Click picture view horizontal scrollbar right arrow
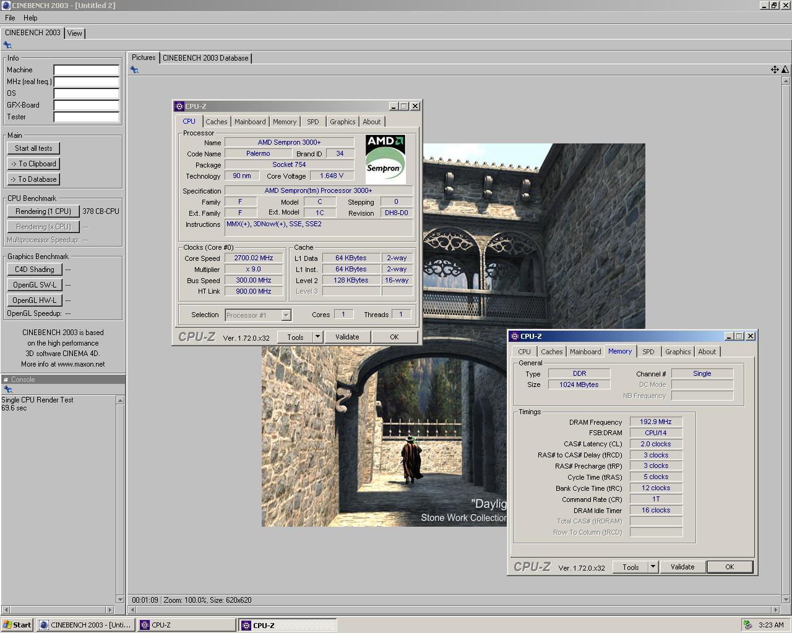 pyautogui.click(x=776, y=610)
